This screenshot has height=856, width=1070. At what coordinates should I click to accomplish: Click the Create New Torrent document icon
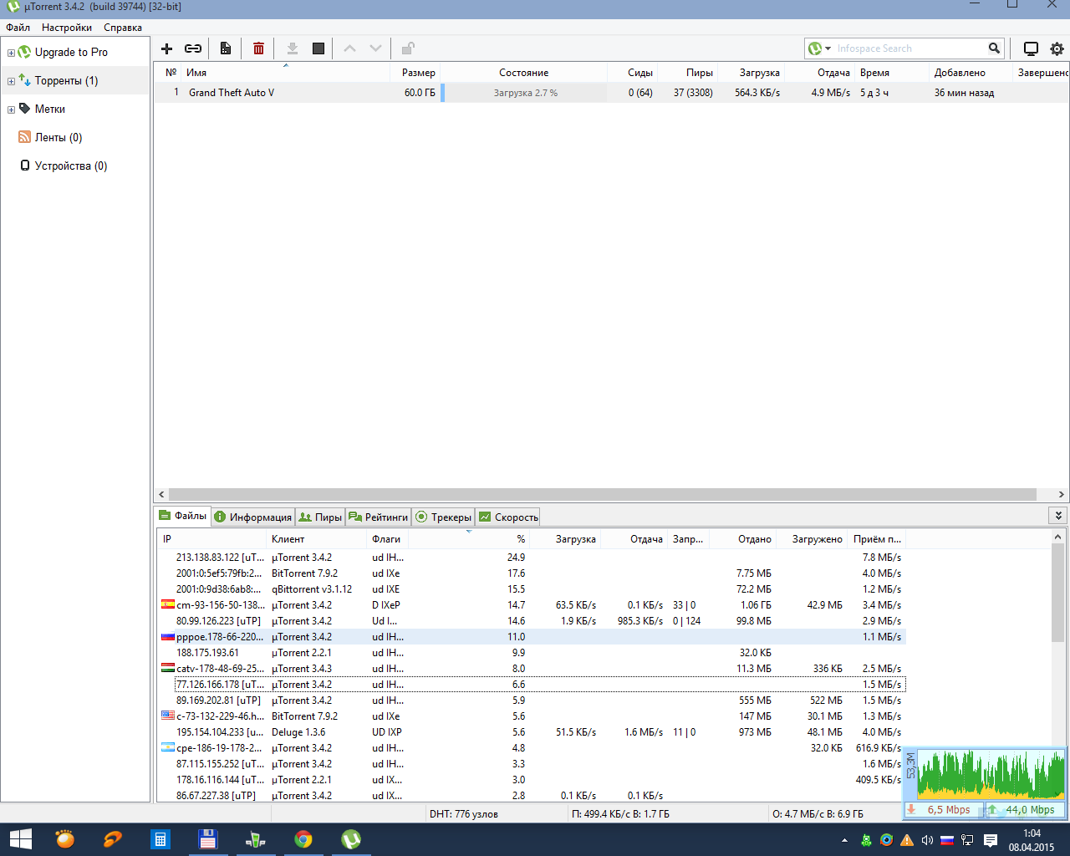pyautogui.click(x=226, y=48)
